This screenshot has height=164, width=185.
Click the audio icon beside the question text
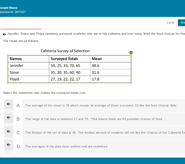click(x=5, y=34)
